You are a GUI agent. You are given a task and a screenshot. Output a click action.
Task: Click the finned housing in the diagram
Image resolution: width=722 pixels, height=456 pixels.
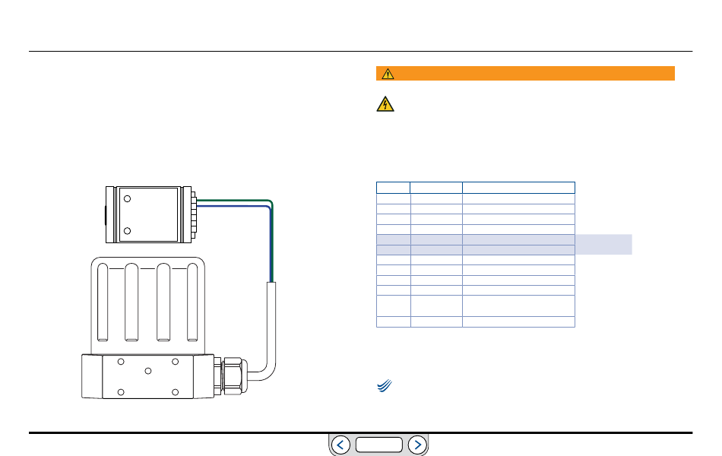(147, 306)
